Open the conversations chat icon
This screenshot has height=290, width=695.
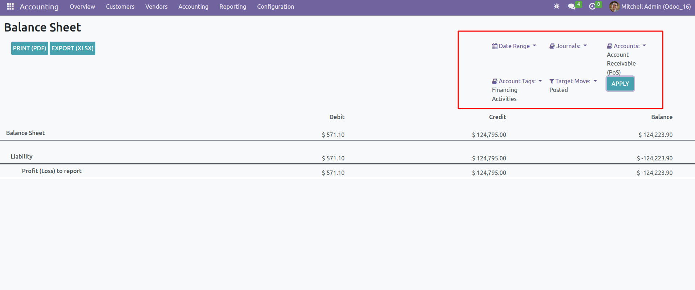(x=572, y=7)
